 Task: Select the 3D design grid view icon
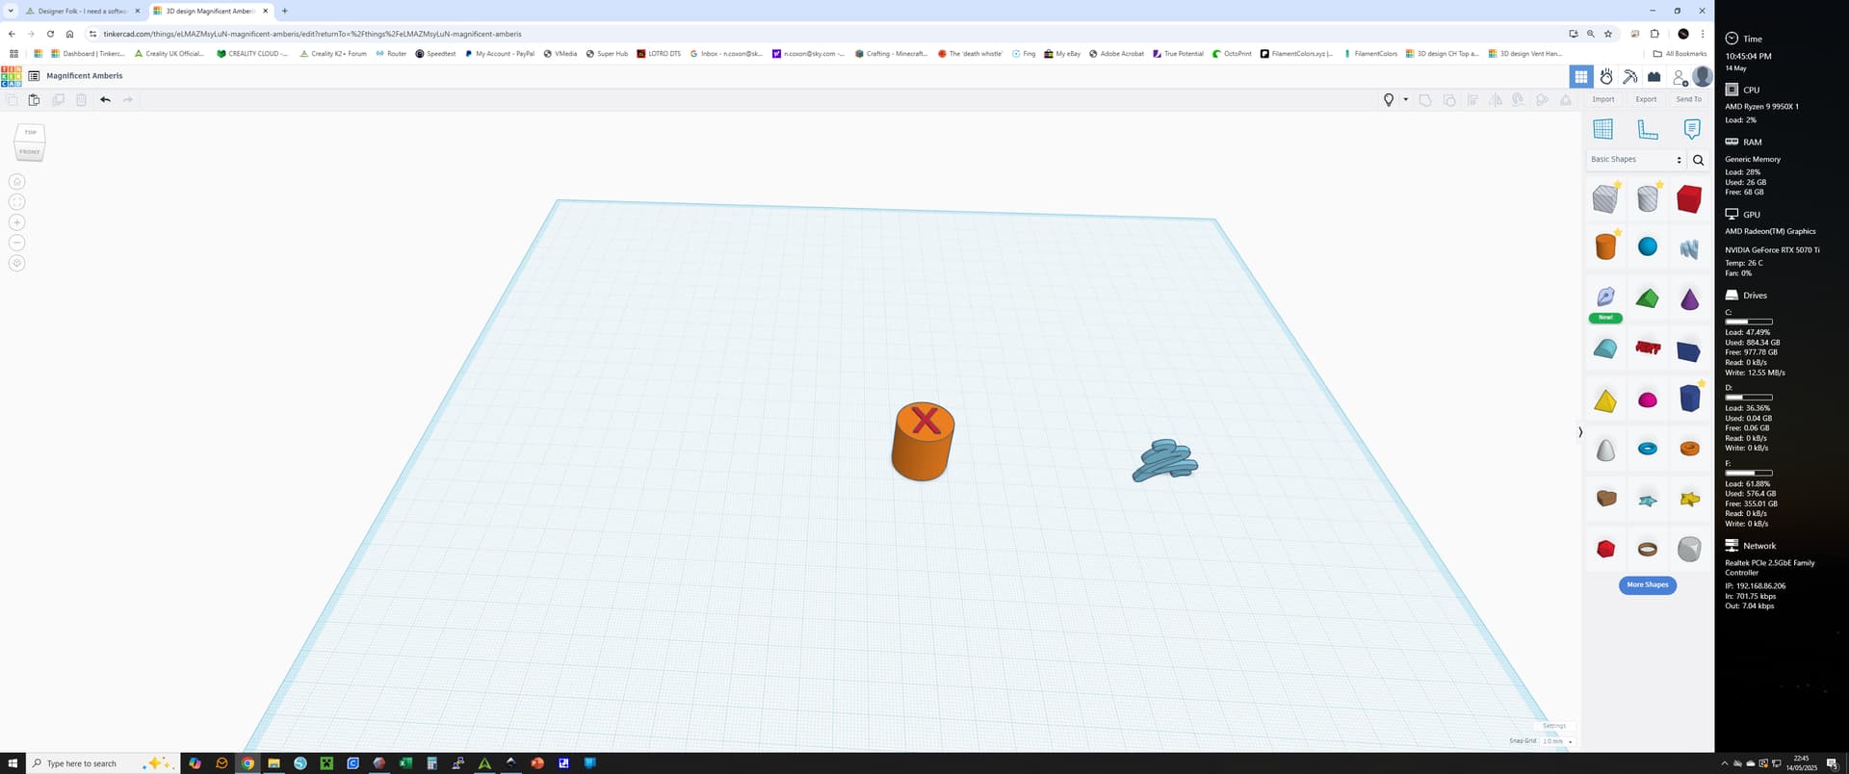pyautogui.click(x=1580, y=77)
